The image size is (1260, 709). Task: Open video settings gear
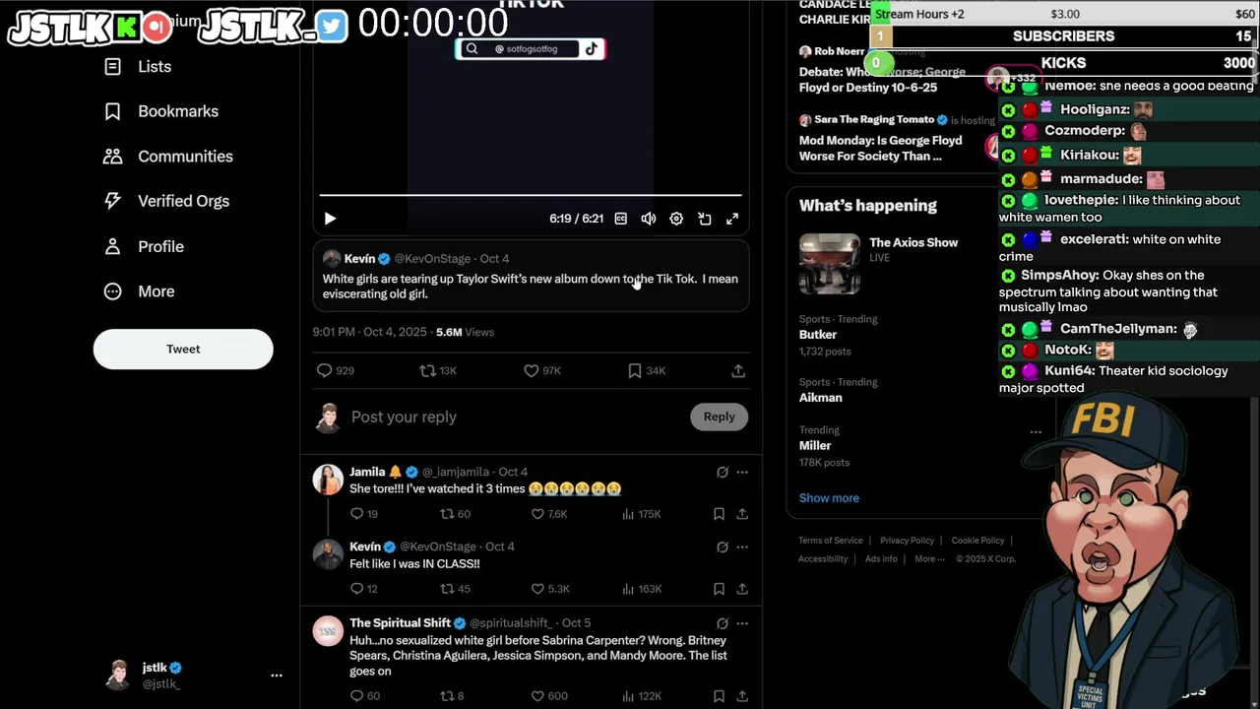(676, 219)
